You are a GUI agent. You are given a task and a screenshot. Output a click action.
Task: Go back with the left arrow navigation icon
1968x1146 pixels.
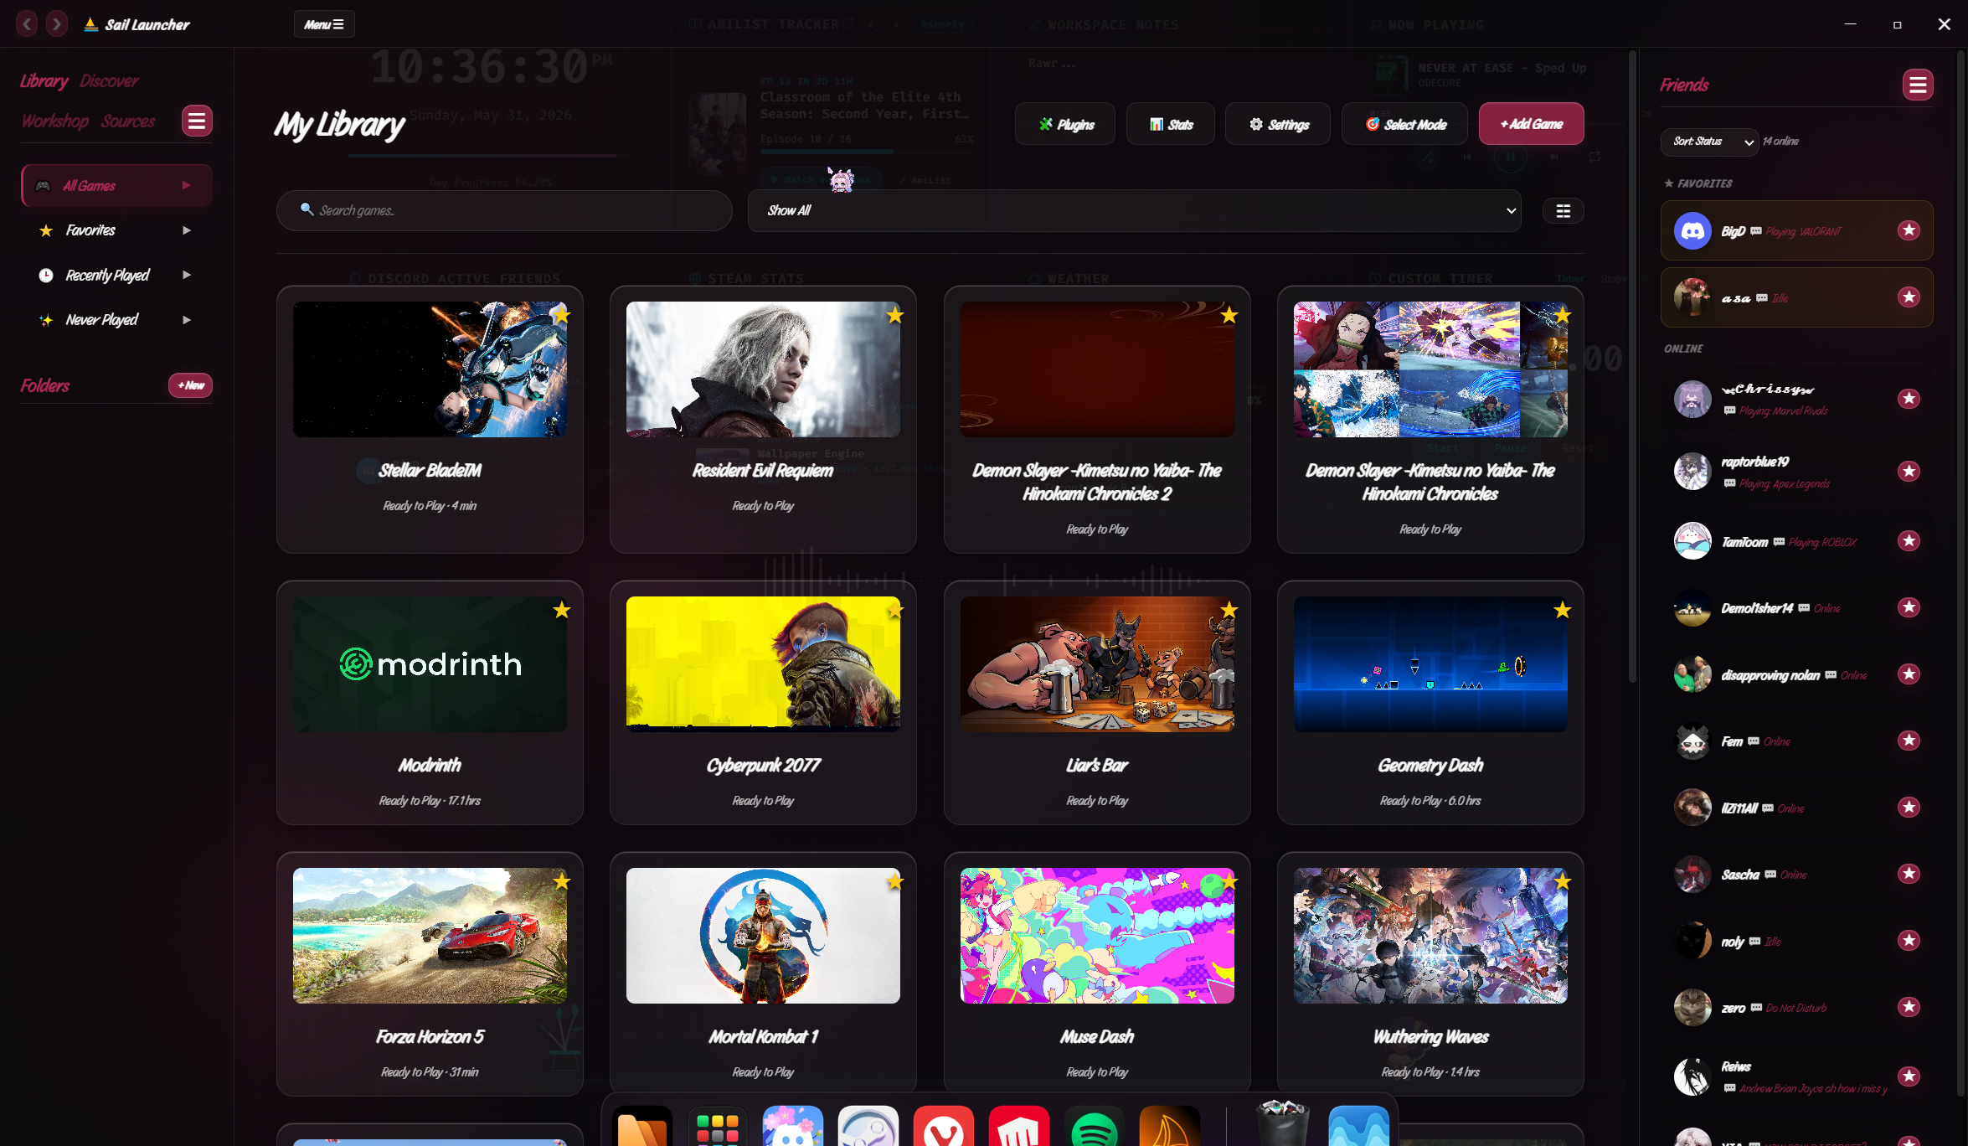tap(27, 24)
